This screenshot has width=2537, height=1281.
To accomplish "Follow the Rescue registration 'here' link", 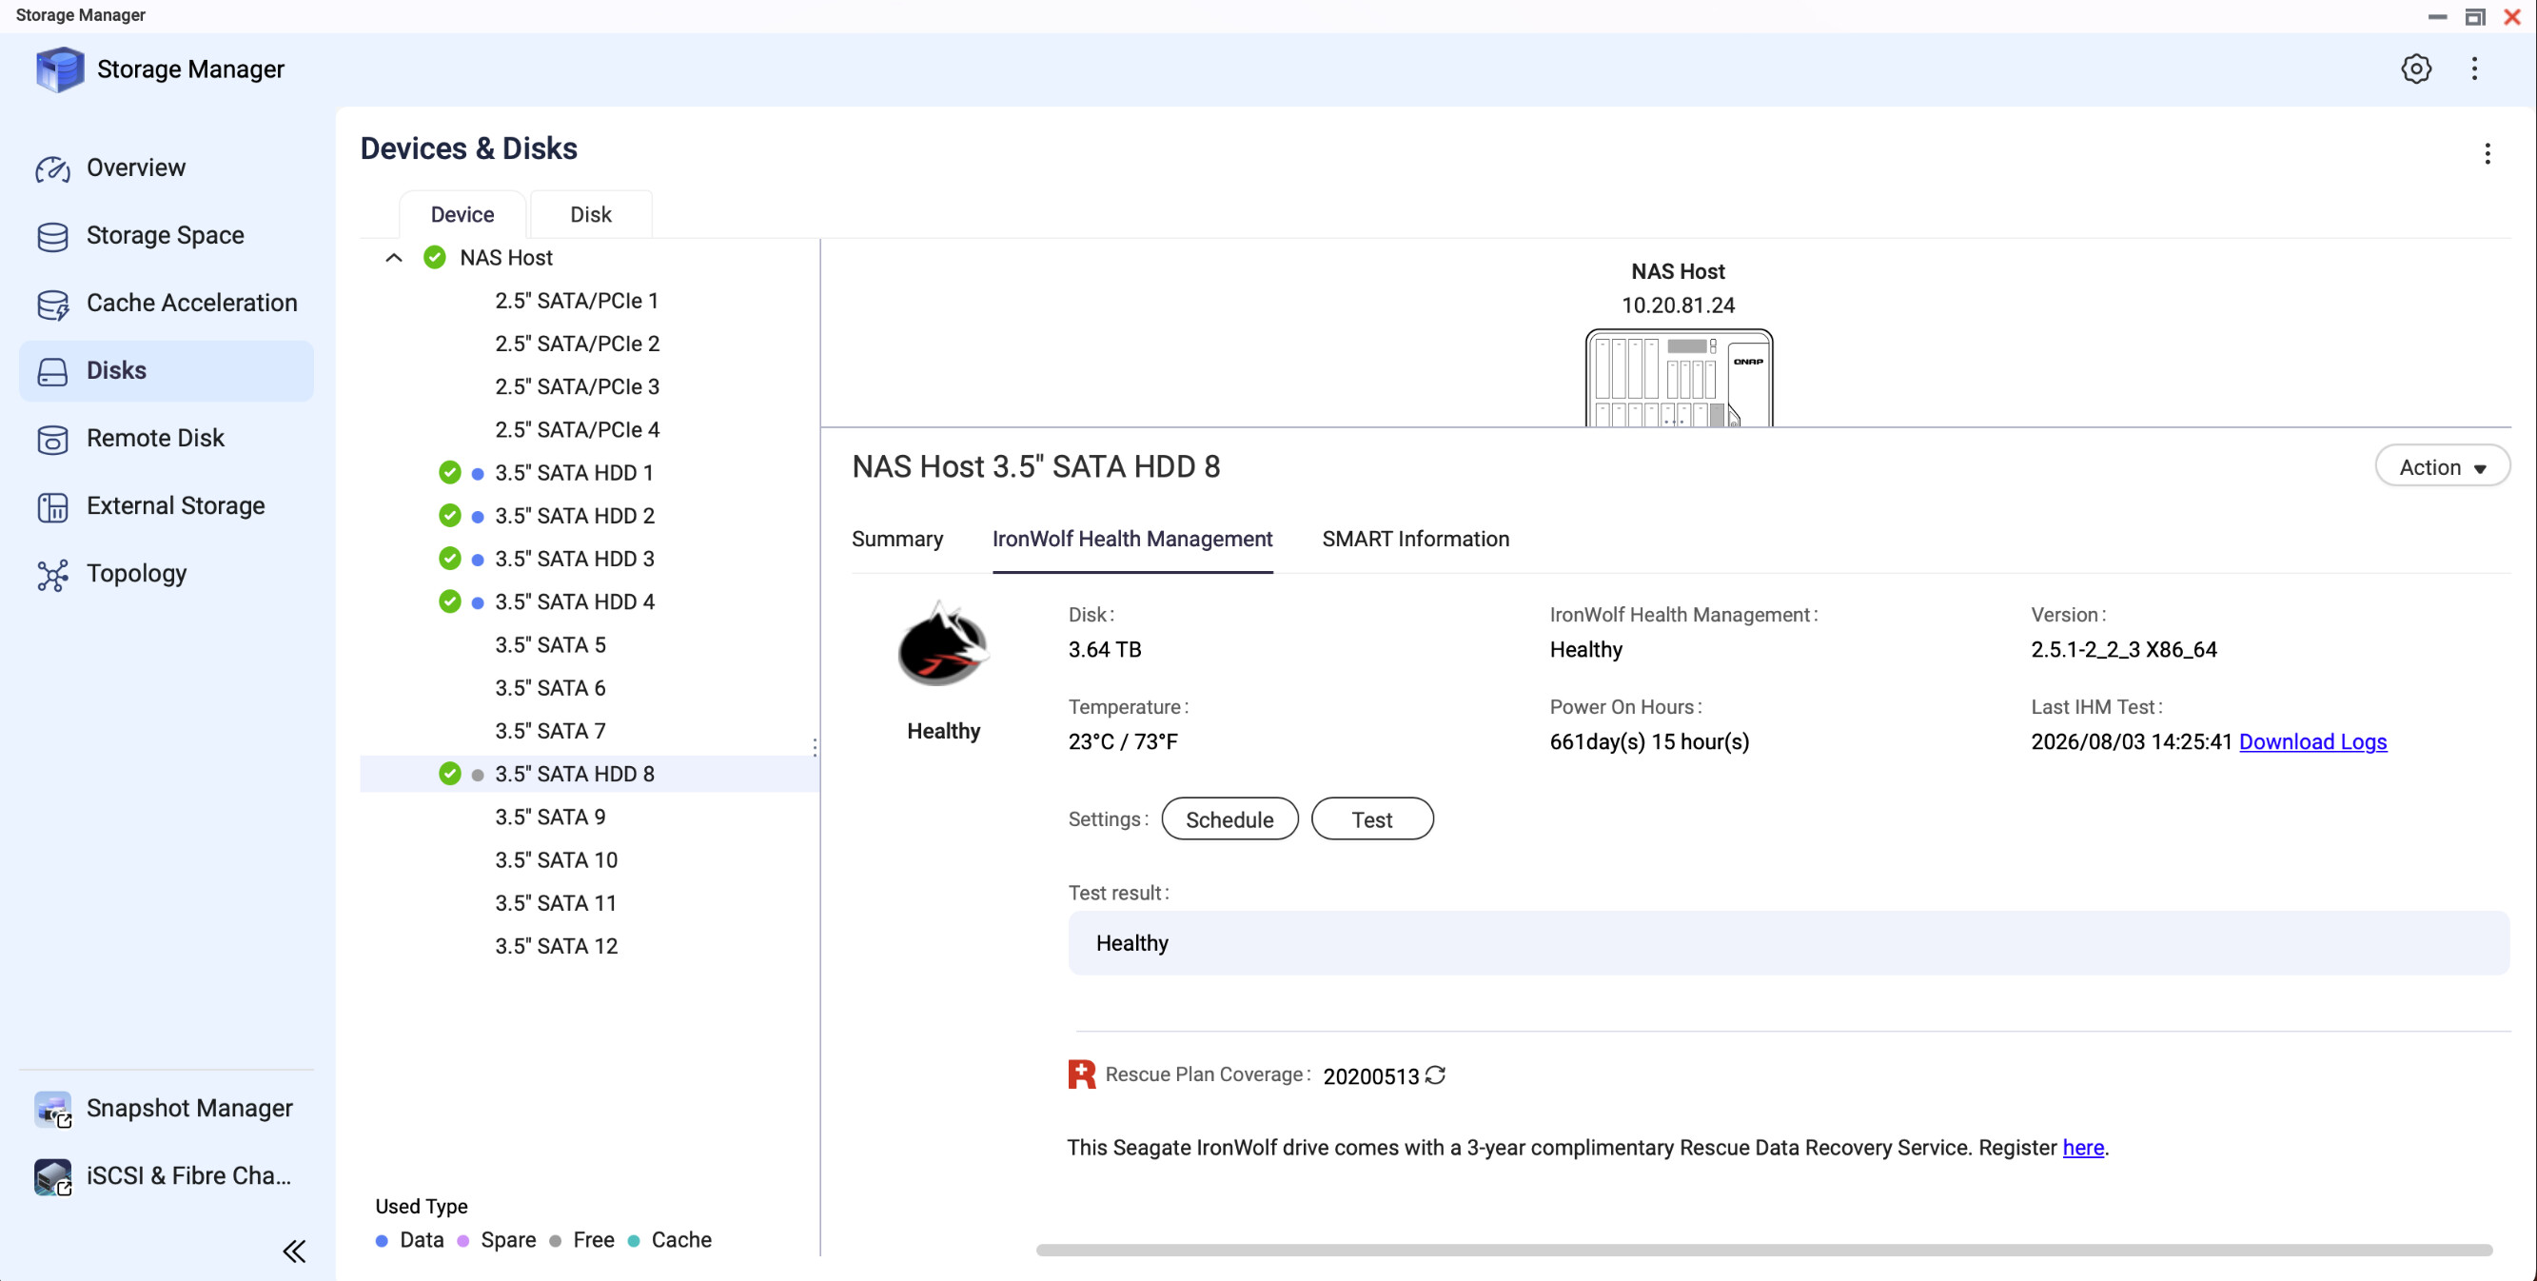I will point(2083,1148).
